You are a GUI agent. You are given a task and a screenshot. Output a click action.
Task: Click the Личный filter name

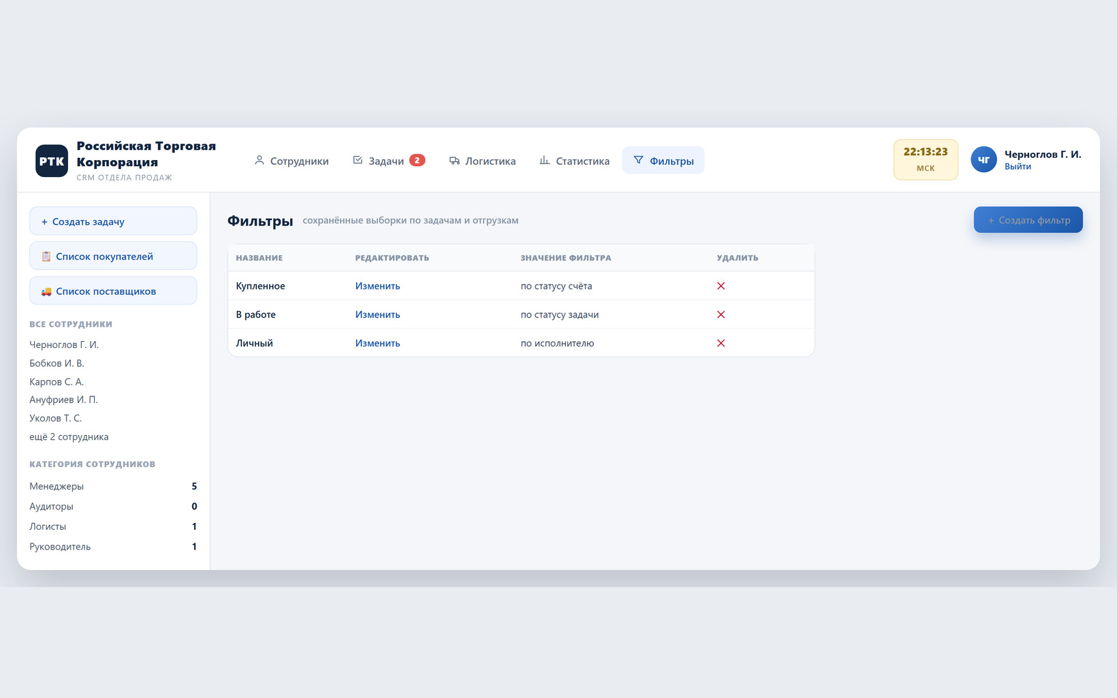(x=254, y=343)
